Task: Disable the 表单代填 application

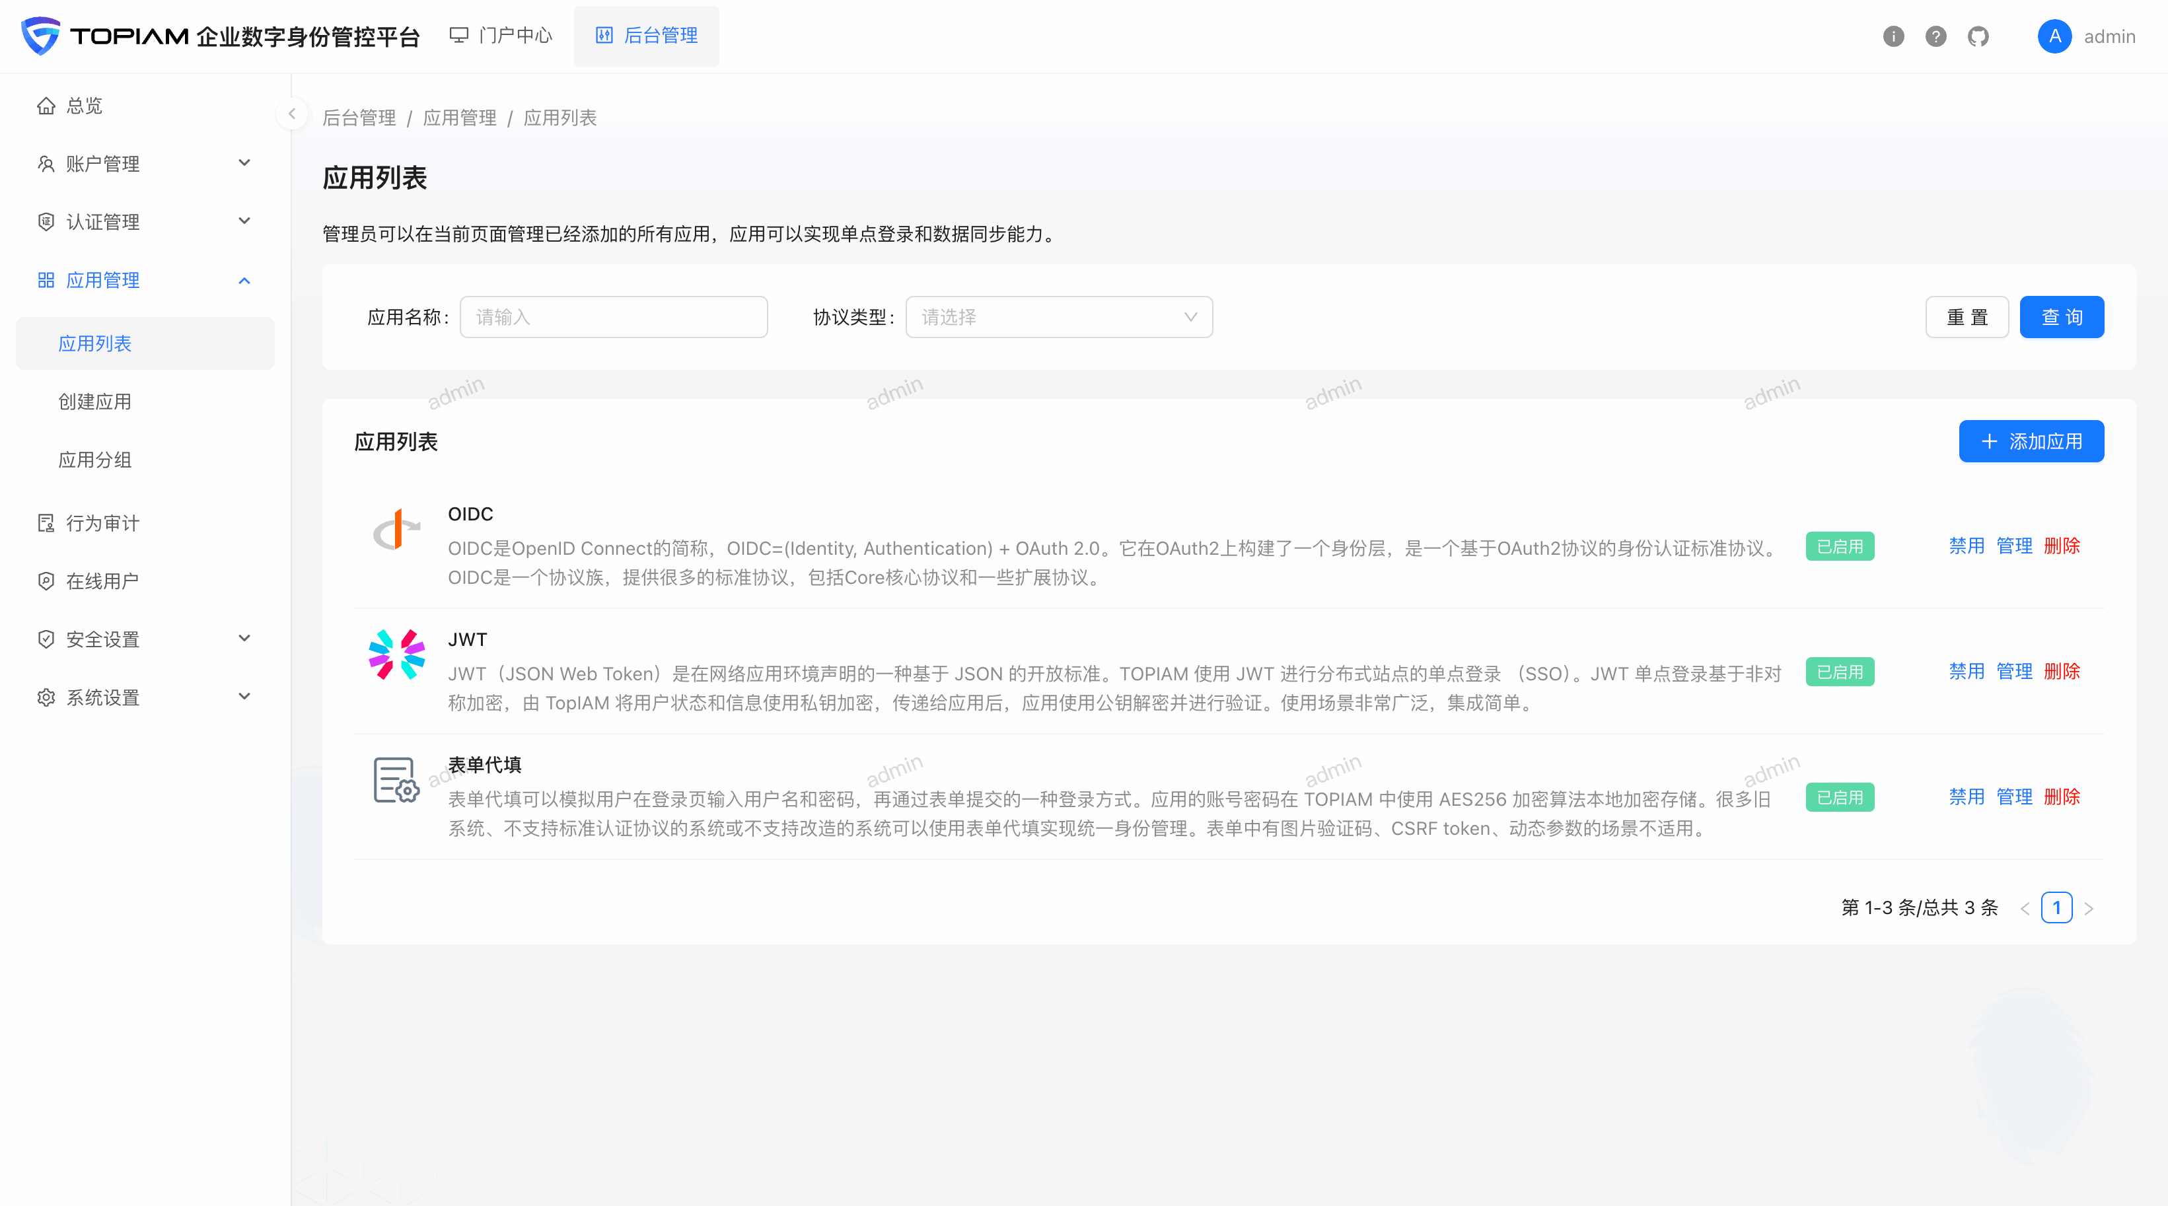Action: [x=1966, y=796]
